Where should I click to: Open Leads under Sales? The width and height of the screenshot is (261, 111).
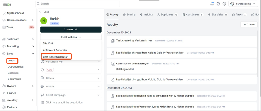coord(11,61)
